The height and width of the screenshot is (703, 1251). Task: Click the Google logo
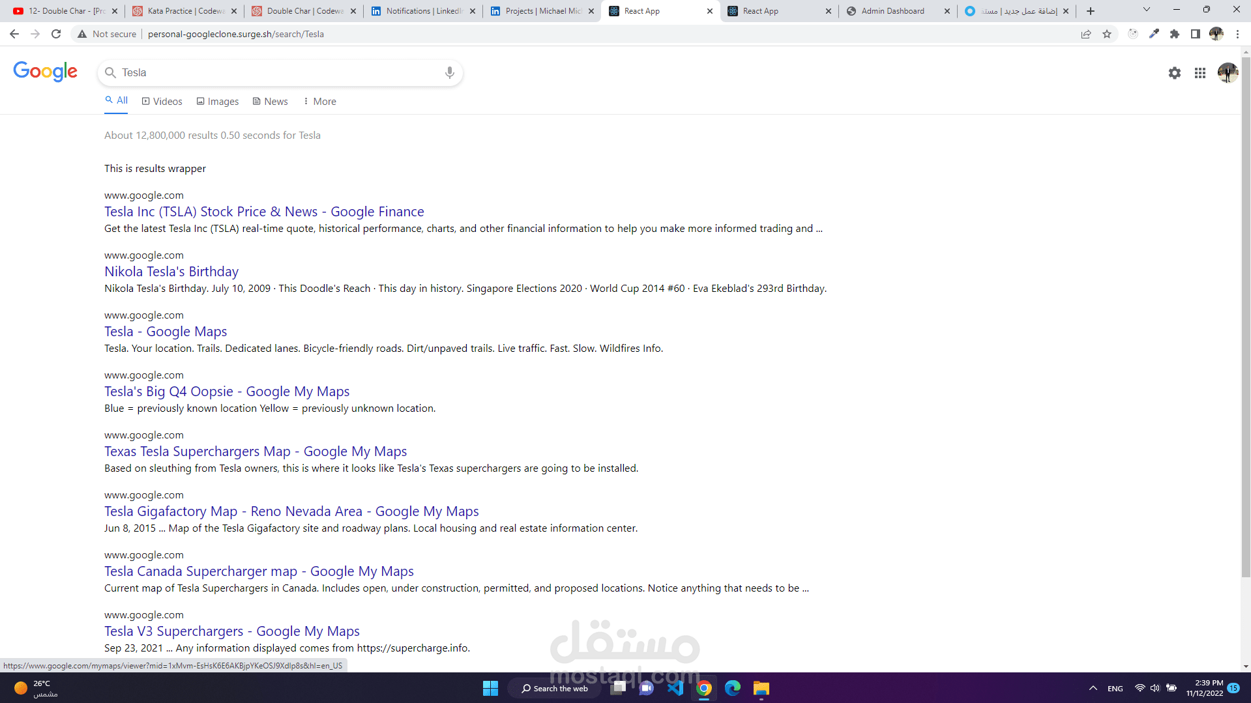(x=46, y=72)
